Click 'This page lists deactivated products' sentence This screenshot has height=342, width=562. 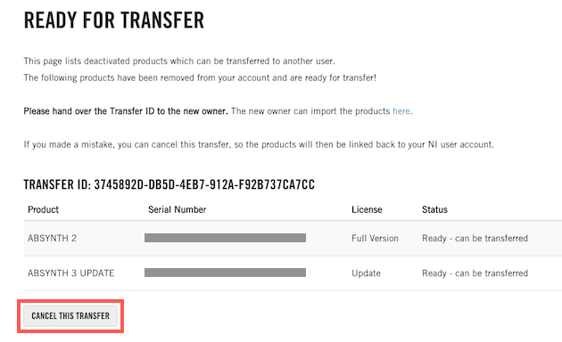click(179, 61)
